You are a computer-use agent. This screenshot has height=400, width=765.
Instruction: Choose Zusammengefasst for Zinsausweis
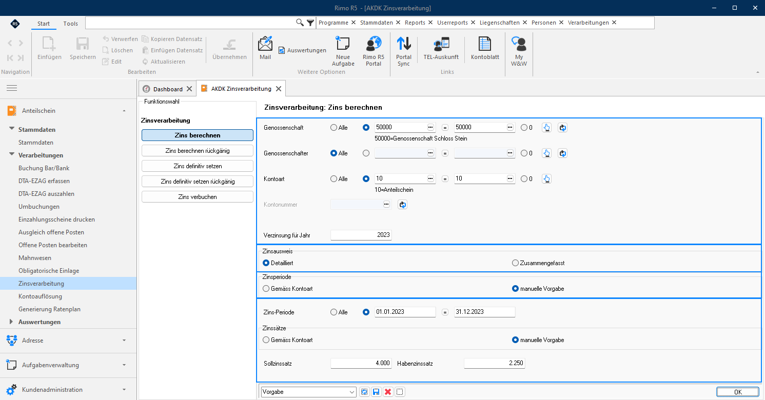tap(516, 263)
